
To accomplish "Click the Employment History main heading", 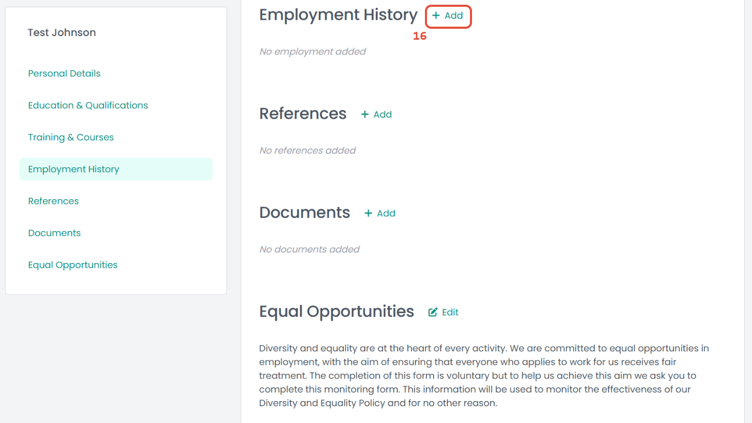I will click(x=338, y=15).
